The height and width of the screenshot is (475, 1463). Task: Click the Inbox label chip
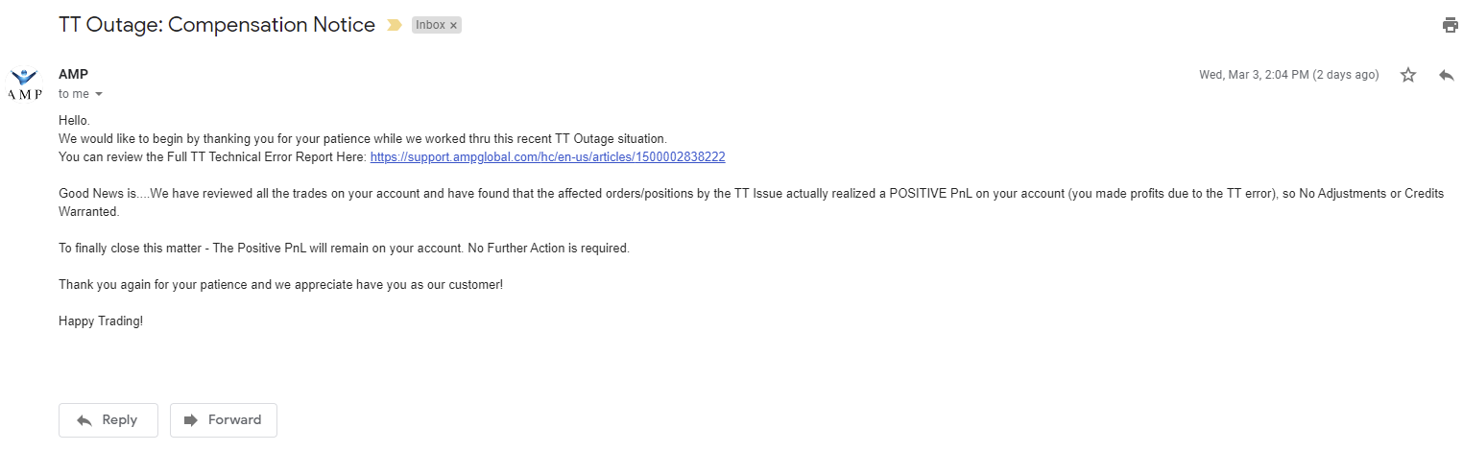[430, 26]
